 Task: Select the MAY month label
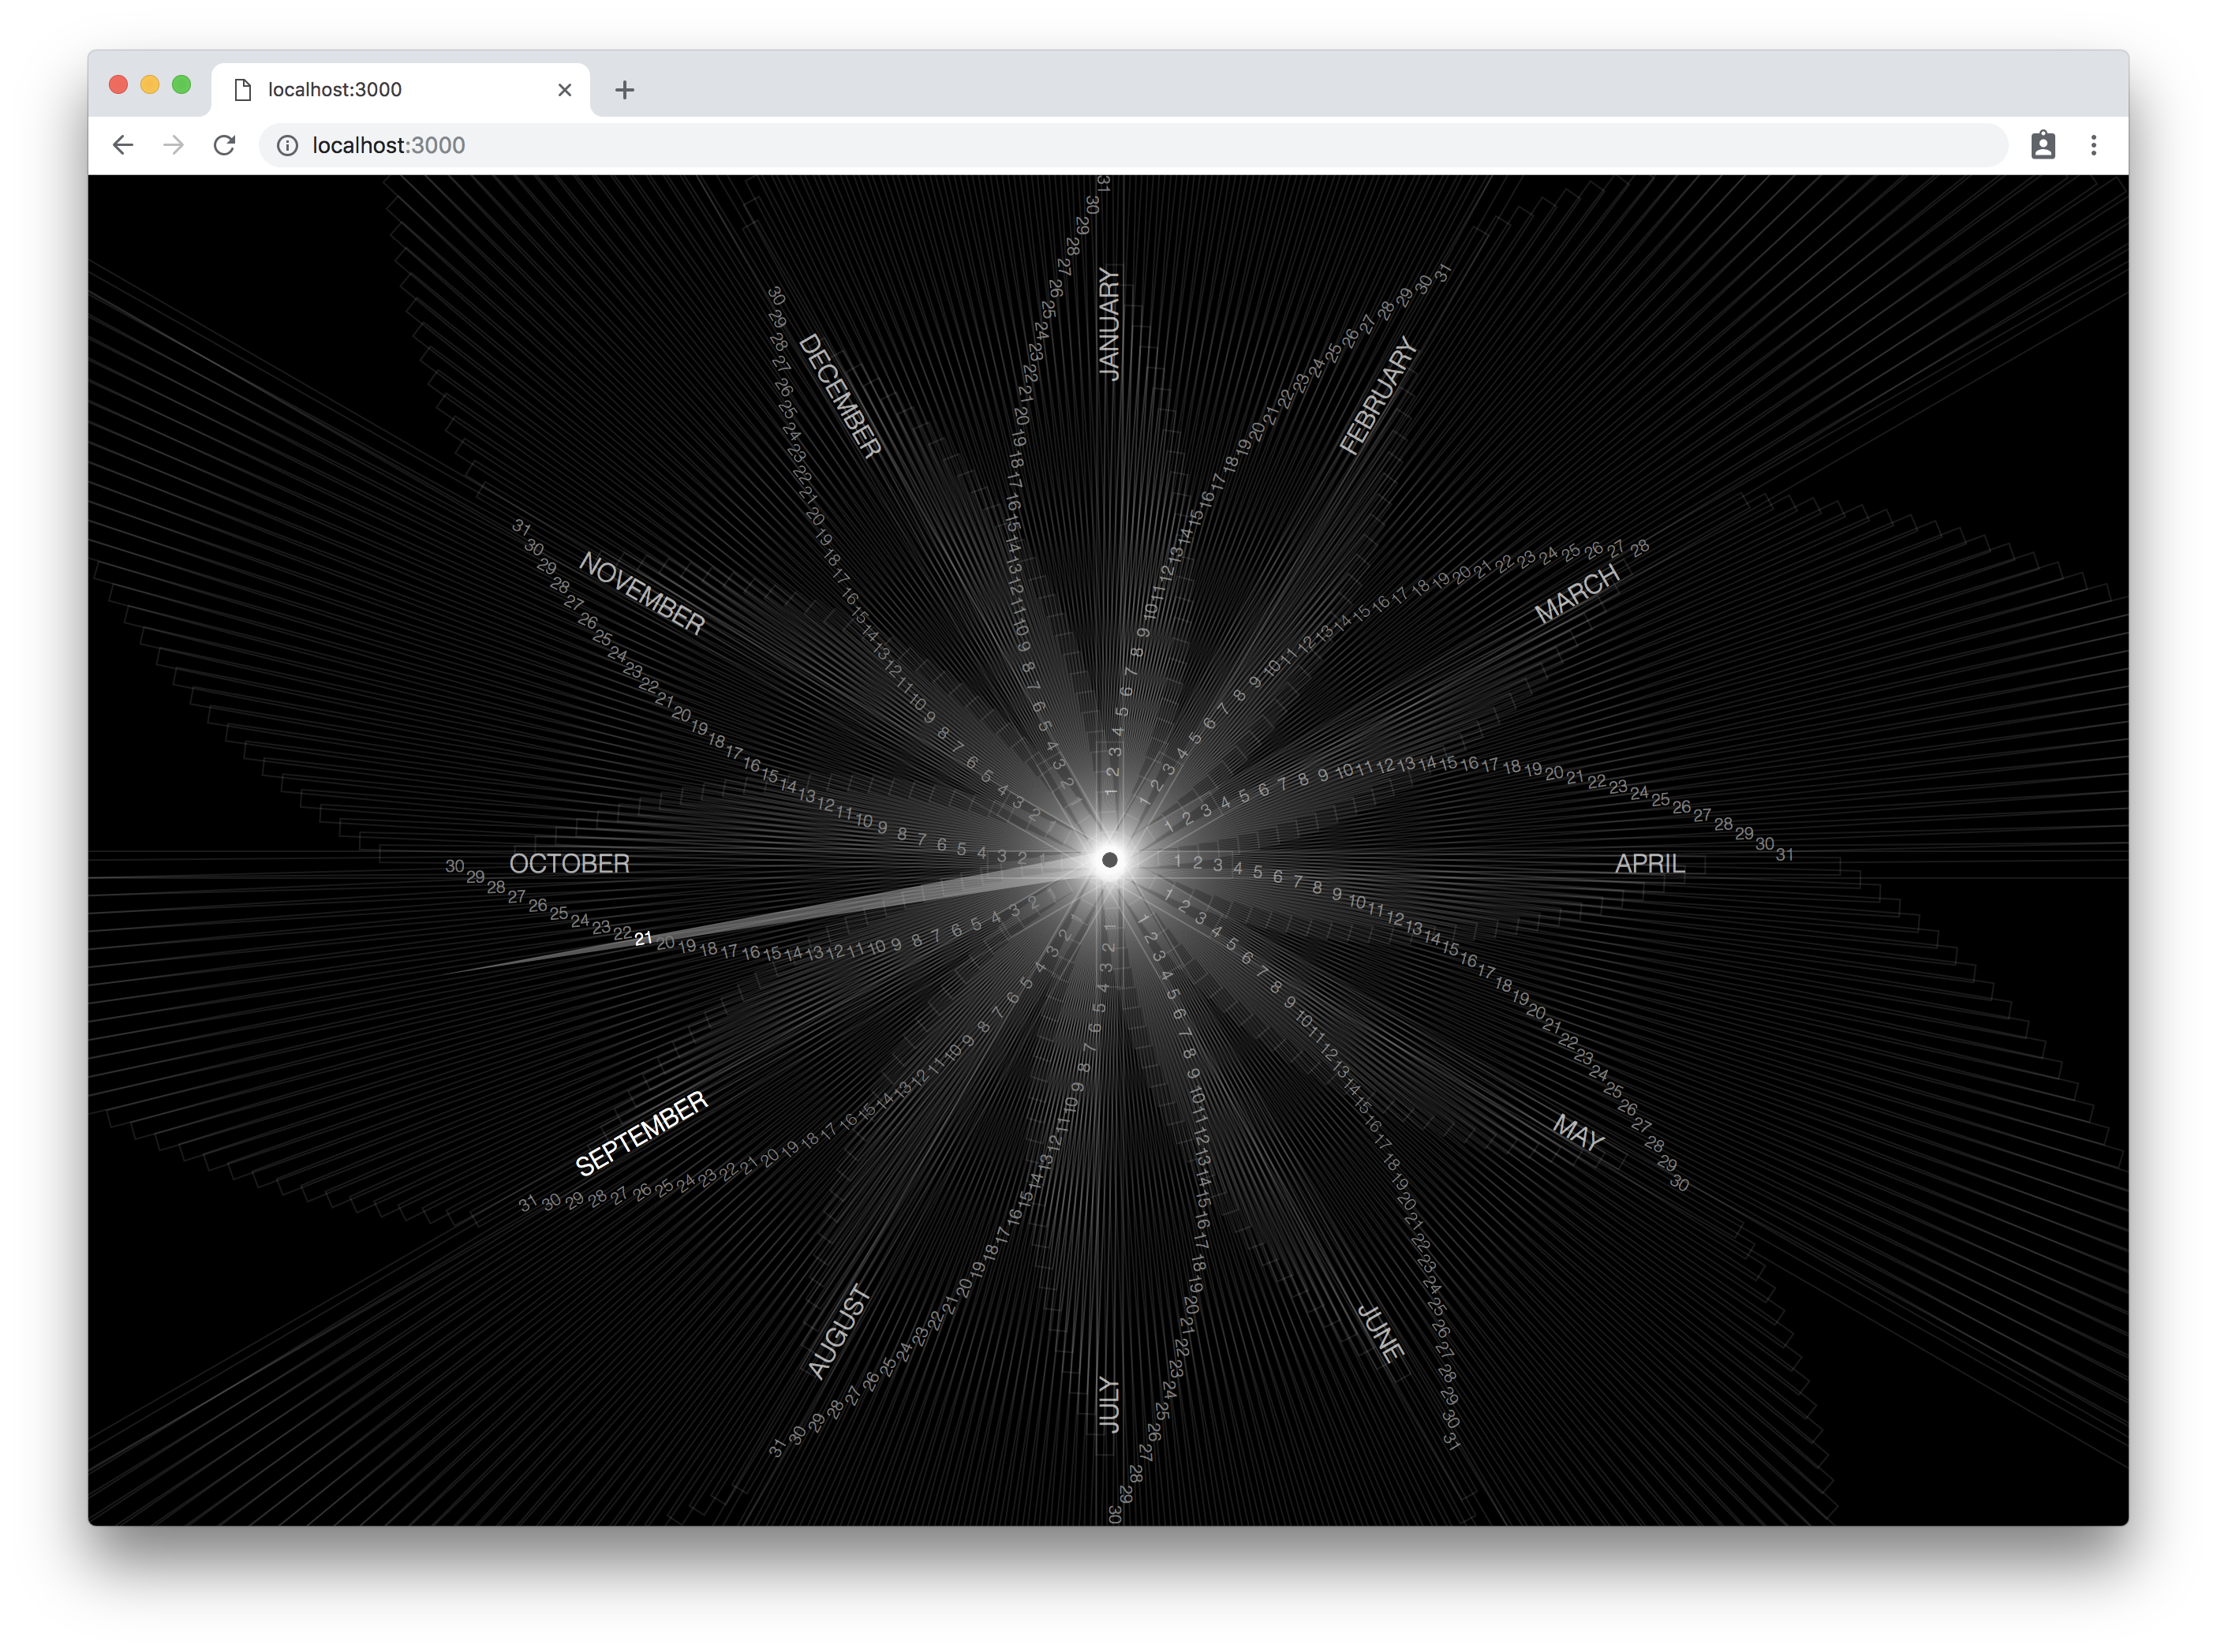pyautogui.click(x=1578, y=1132)
